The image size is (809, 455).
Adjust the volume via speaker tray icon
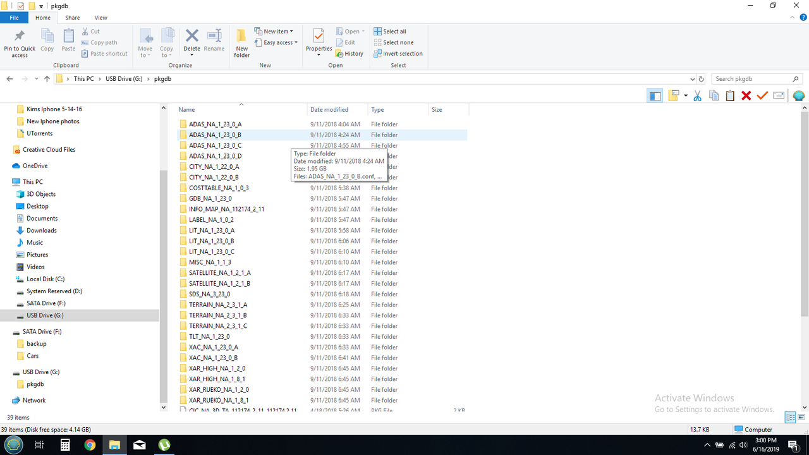click(x=742, y=444)
